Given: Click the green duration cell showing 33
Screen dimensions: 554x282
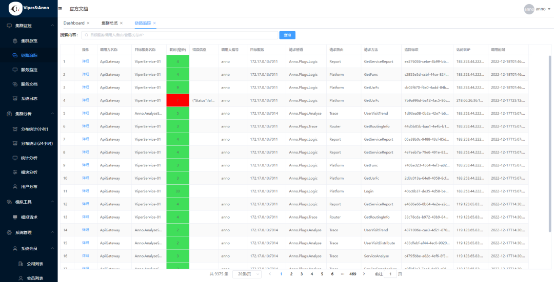Looking at the screenshot, I should 177,191.
